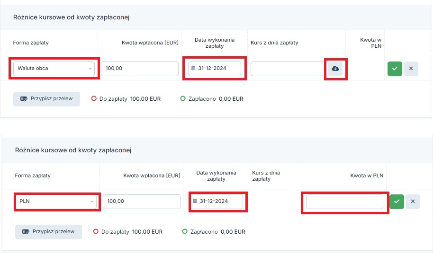The width and height of the screenshot is (433, 254).
Task: Cancel the Waluta obca payment row with X
Action: [x=411, y=69]
